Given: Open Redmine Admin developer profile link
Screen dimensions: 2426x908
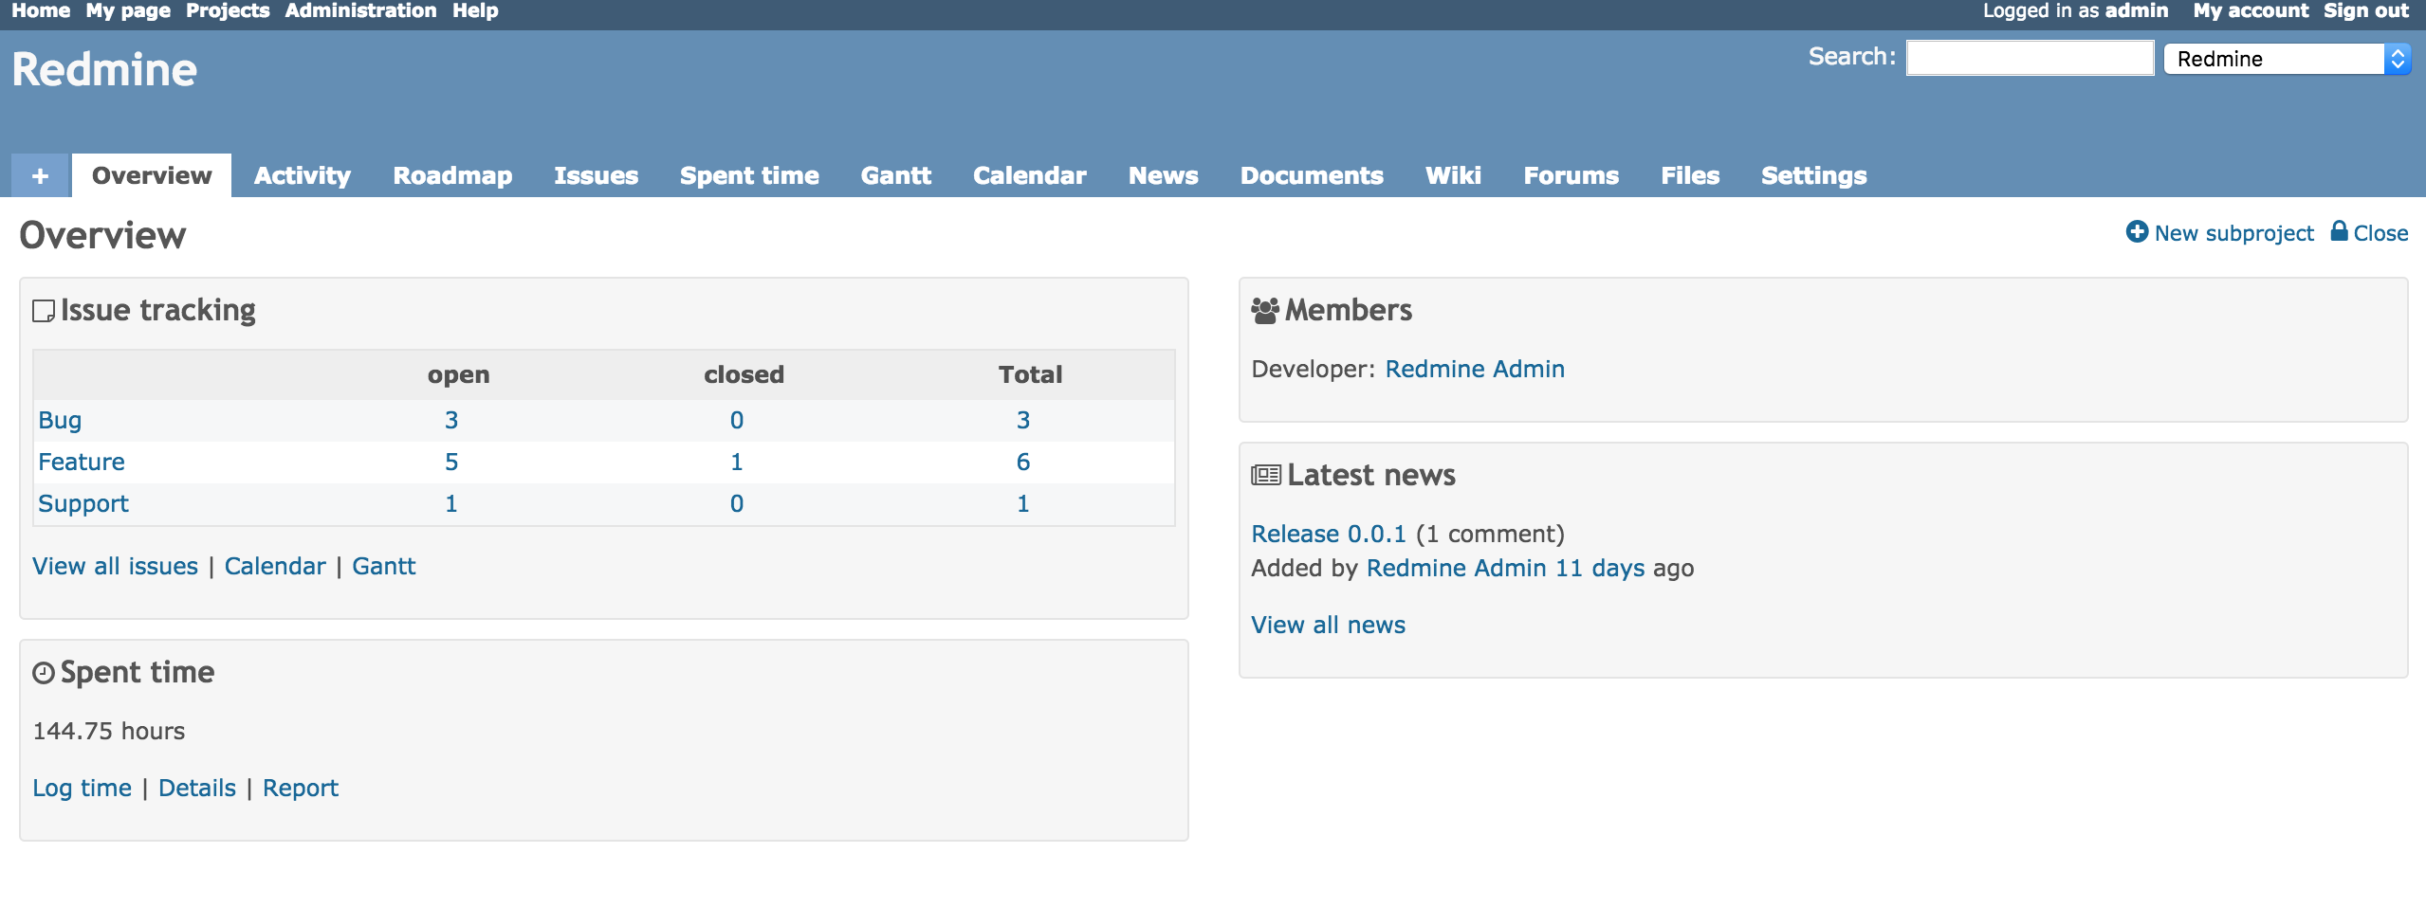Looking at the screenshot, I should 1475,369.
